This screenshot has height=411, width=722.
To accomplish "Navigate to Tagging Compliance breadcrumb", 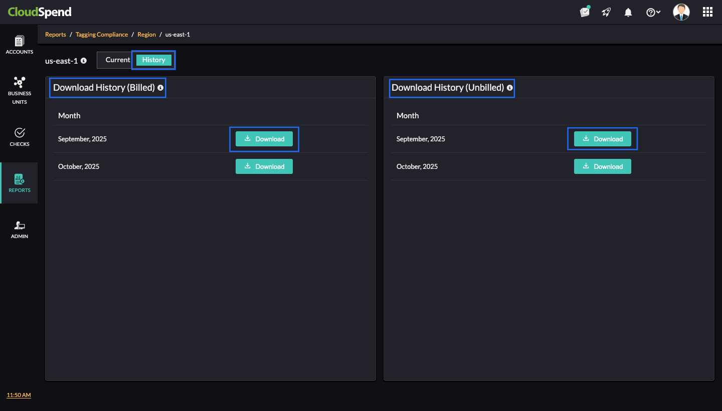I will point(102,35).
